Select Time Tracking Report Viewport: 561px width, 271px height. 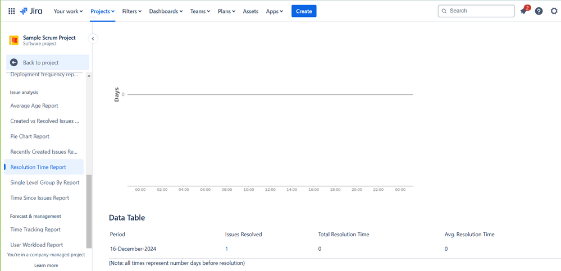[x=35, y=229]
